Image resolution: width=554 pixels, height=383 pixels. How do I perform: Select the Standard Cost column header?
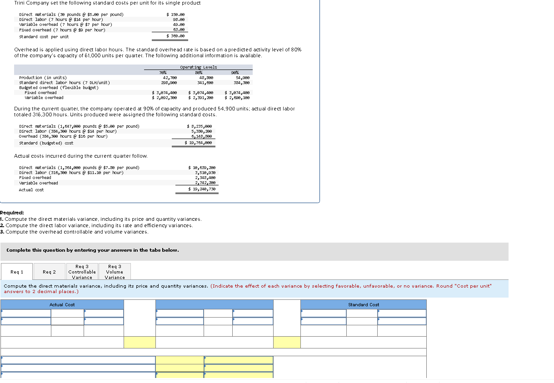coord(364,304)
